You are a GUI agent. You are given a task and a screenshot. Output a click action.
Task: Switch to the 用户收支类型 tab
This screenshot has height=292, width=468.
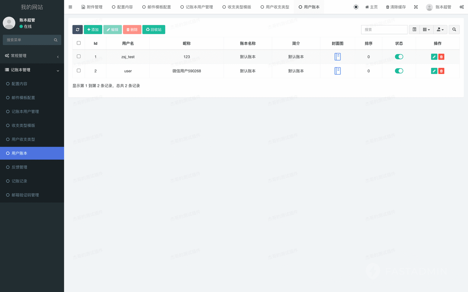(275, 7)
